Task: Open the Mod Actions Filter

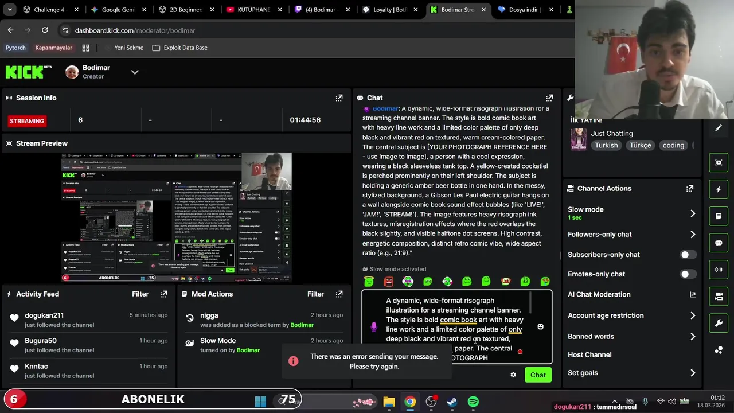Action: tap(315, 294)
